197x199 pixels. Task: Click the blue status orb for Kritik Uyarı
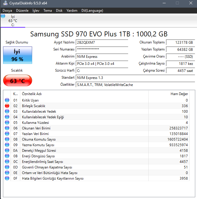7,100
